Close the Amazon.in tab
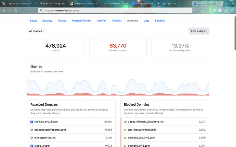Image resolution: width=236 pixels, height=147 pixels. pos(97,4)
